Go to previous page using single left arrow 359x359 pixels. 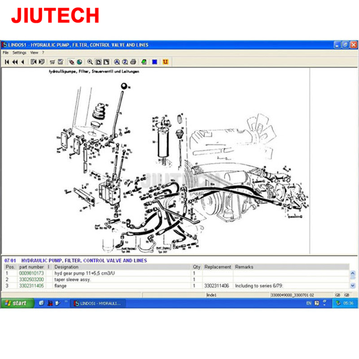click(22, 62)
